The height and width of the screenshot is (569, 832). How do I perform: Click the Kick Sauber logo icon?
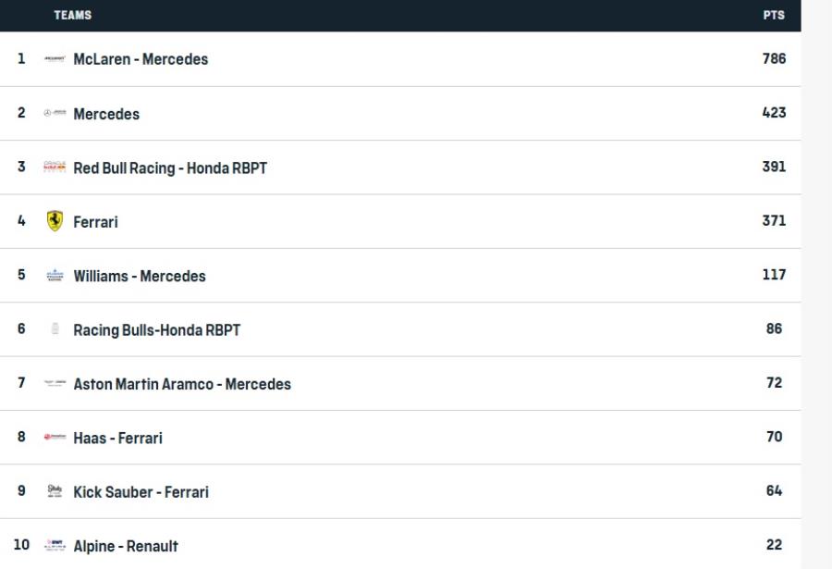tap(55, 491)
